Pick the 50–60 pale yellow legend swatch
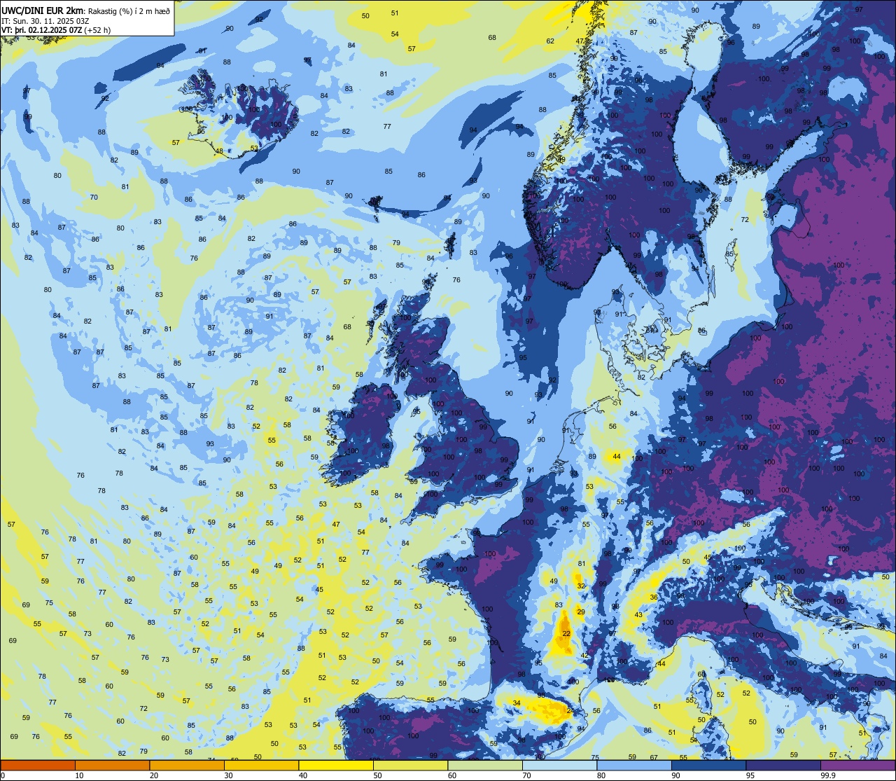This screenshot has height=781, width=896. click(x=410, y=765)
